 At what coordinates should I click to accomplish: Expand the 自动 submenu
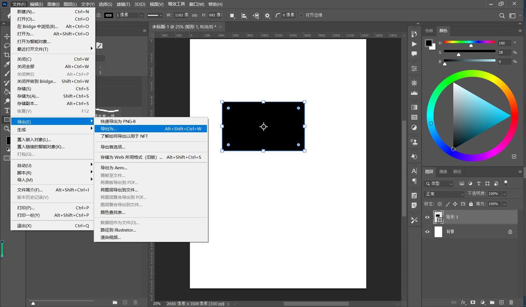coord(53,166)
